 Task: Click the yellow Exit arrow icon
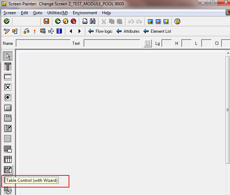[x=65, y=21]
